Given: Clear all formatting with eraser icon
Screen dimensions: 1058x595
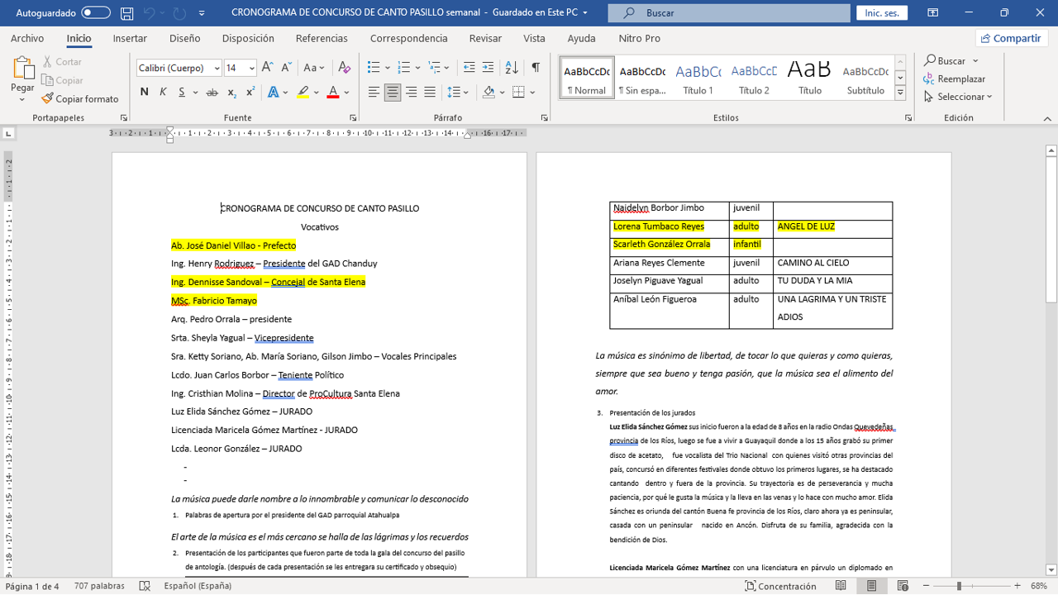Looking at the screenshot, I should click(x=345, y=68).
